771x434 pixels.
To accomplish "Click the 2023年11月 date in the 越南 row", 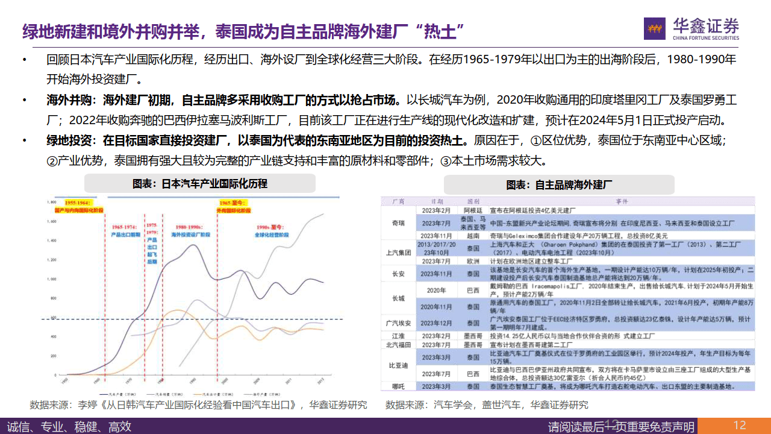I will [x=437, y=236].
